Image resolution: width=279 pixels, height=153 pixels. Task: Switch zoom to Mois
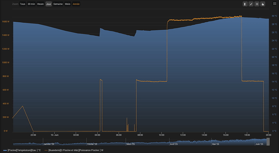coord(68,4)
